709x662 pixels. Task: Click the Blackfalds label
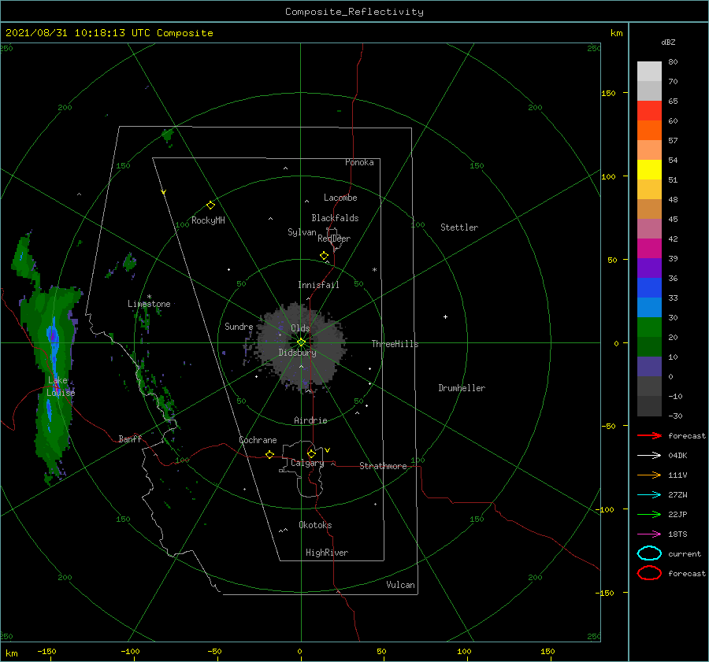(x=335, y=218)
